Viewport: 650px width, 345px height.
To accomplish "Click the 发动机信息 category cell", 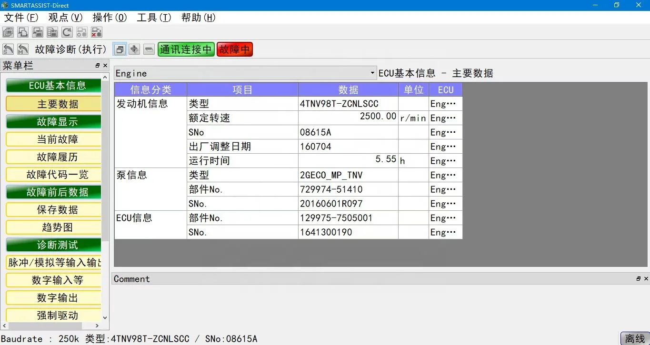I will tap(150, 132).
